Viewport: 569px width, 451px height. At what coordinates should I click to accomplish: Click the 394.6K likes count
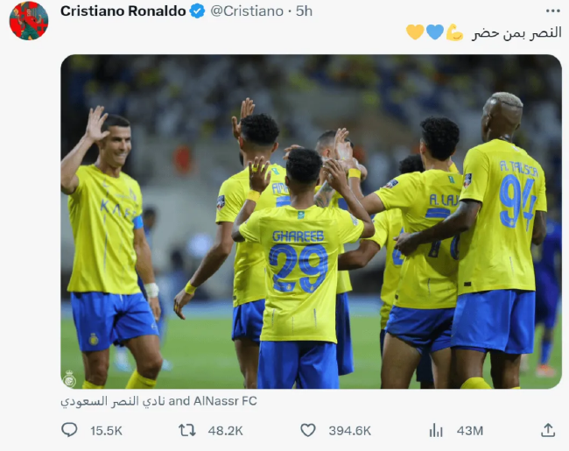coord(350,431)
